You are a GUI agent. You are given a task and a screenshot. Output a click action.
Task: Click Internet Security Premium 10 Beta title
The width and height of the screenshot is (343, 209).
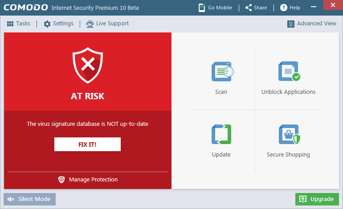coord(95,8)
